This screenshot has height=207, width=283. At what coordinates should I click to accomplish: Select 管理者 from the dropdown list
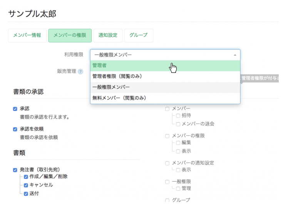click(165, 66)
